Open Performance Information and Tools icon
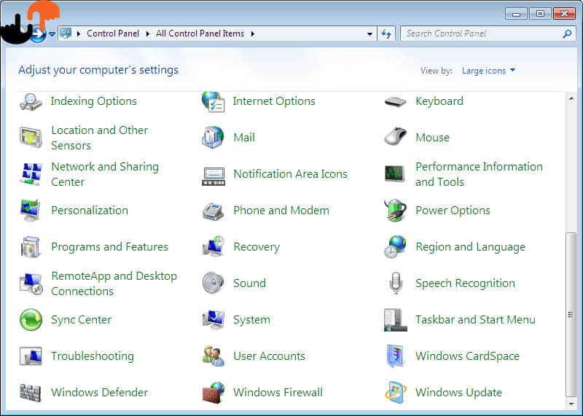The width and height of the screenshot is (583, 416). coord(395,173)
